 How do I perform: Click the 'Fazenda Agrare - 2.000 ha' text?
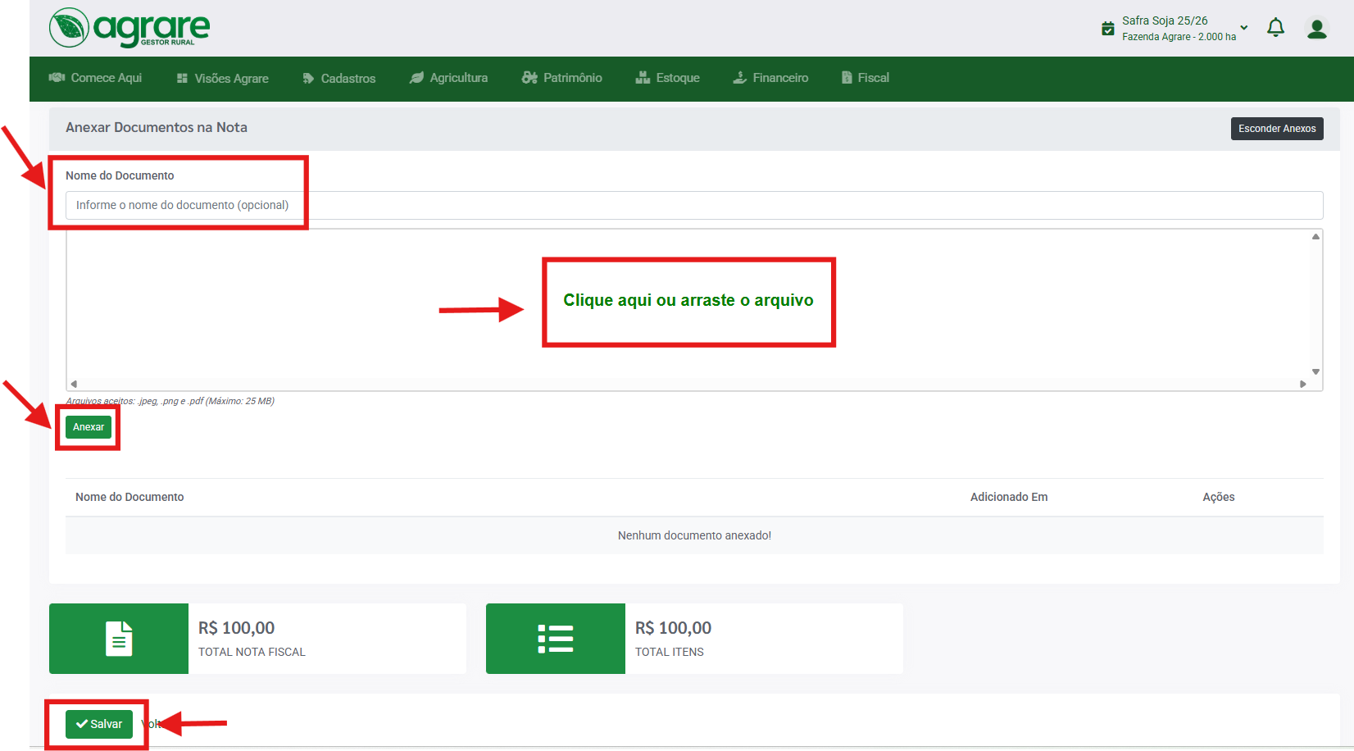tap(1179, 37)
